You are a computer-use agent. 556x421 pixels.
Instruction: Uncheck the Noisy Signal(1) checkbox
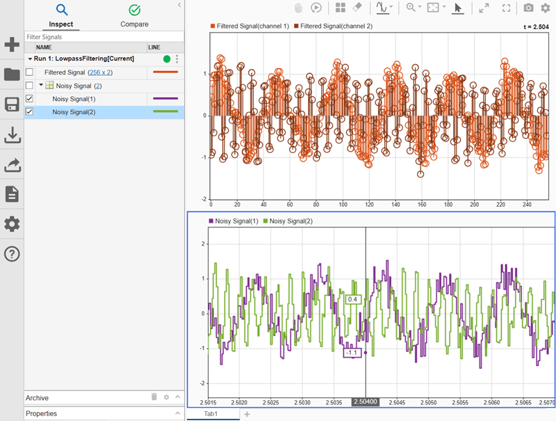(29, 98)
